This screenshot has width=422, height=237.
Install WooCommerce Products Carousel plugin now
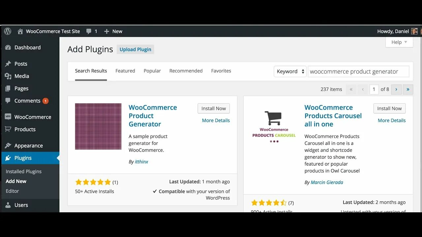pyautogui.click(x=389, y=108)
